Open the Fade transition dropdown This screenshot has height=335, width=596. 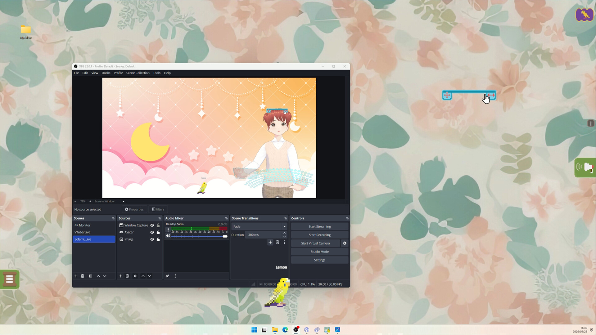259,226
